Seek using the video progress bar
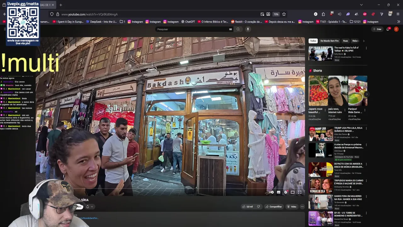This screenshot has width=403, height=227. 170,189
